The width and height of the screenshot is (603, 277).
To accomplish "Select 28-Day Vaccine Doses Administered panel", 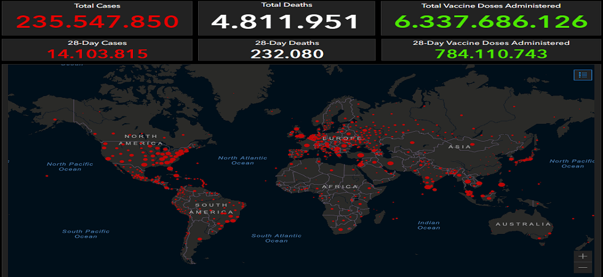I will [x=490, y=49].
